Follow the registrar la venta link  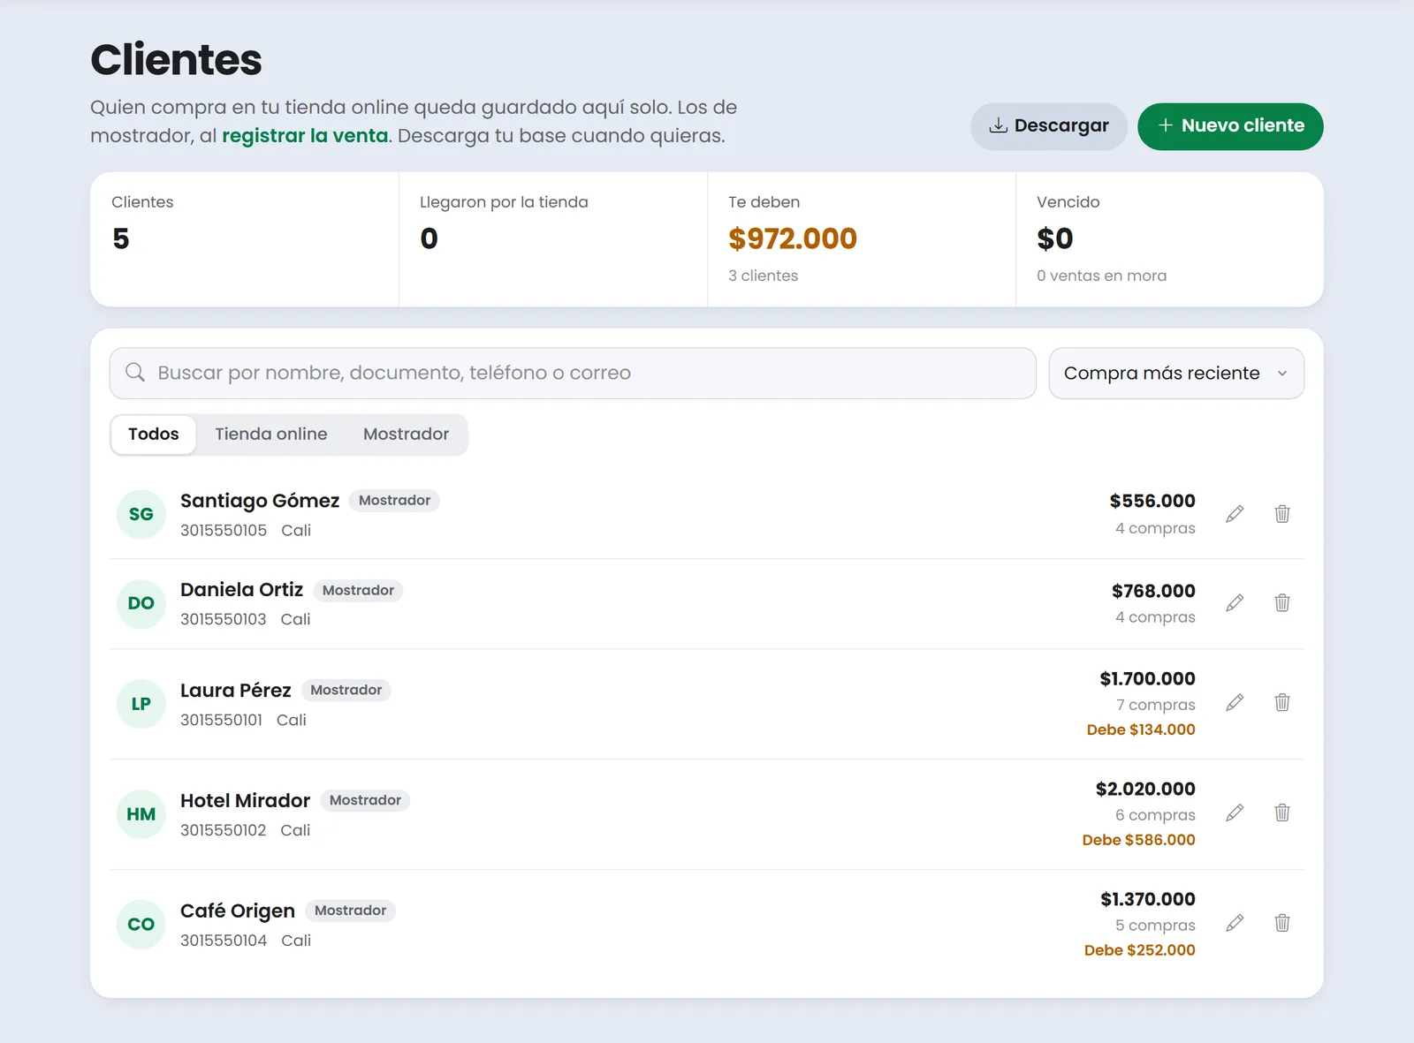tap(305, 136)
